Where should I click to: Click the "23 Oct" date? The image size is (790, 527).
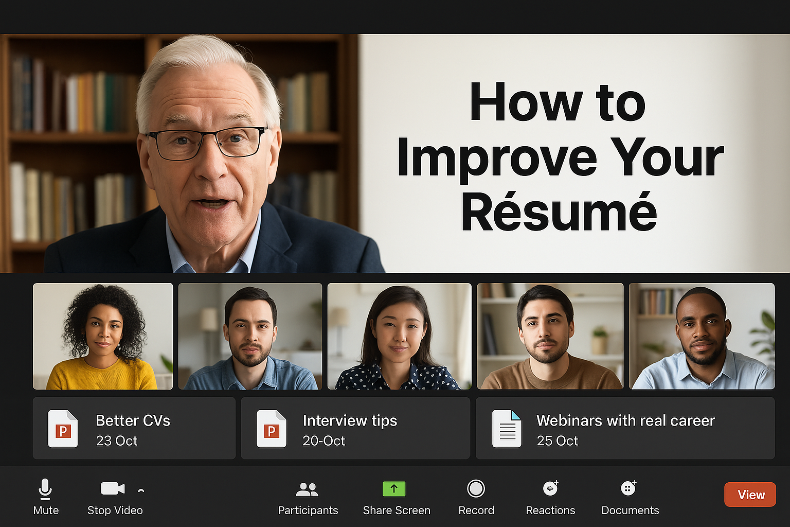pyautogui.click(x=117, y=441)
